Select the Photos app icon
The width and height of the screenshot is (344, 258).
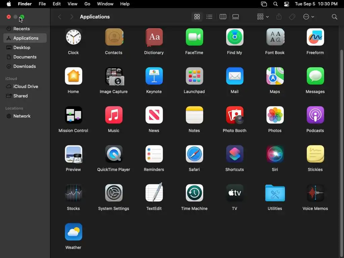[x=275, y=115]
